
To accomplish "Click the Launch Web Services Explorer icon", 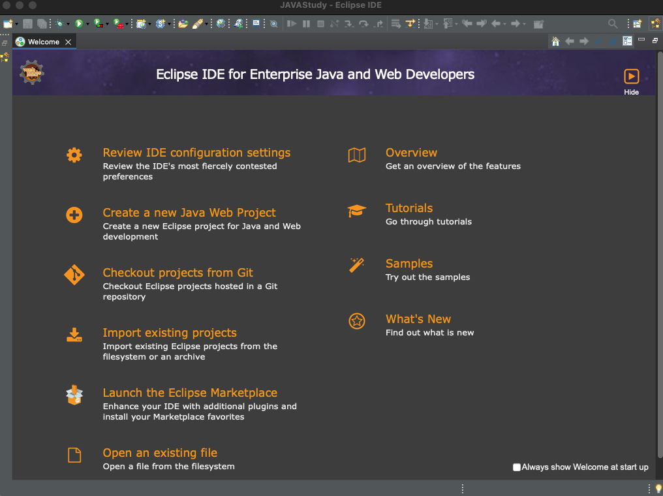I will pos(238,23).
